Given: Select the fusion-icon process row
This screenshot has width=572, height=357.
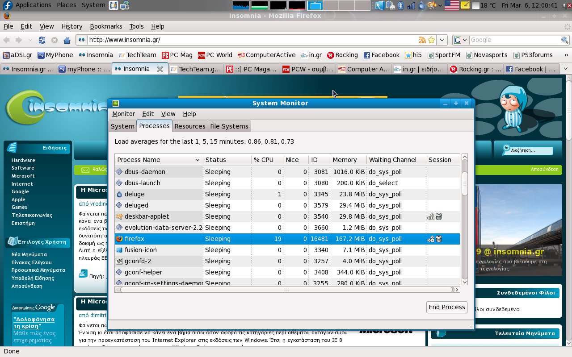Looking at the screenshot, I should pyautogui.click(x=287, y=250).
